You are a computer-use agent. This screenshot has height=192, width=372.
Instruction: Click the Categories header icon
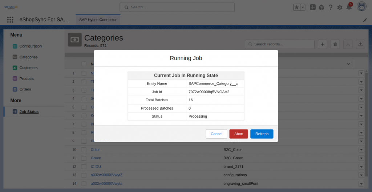click(x=75, y=40)
